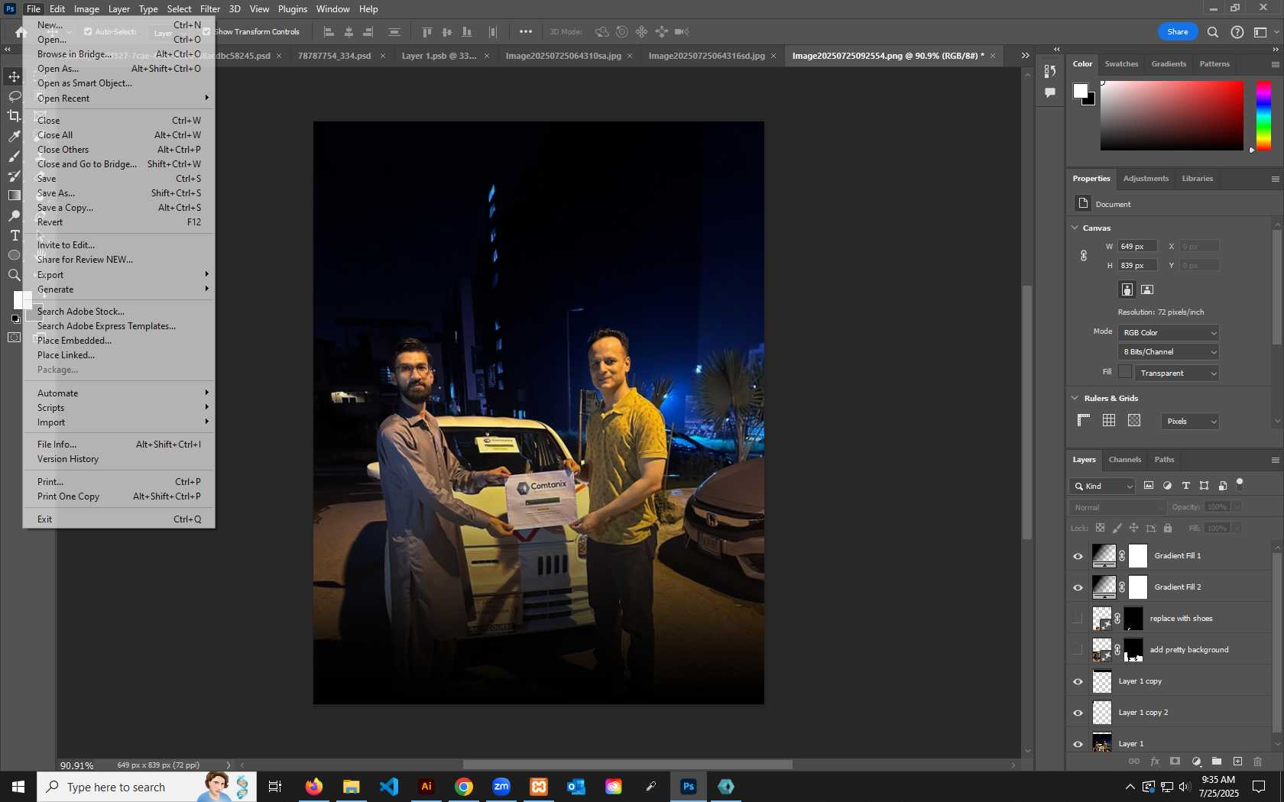Image resolution: width=1284 pixels, height=802 pixels.
Task: Open Chrome from the Windows taskbar
Action: pos(464,787)
